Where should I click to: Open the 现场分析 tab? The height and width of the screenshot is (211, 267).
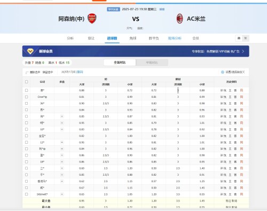click(175, 38)
